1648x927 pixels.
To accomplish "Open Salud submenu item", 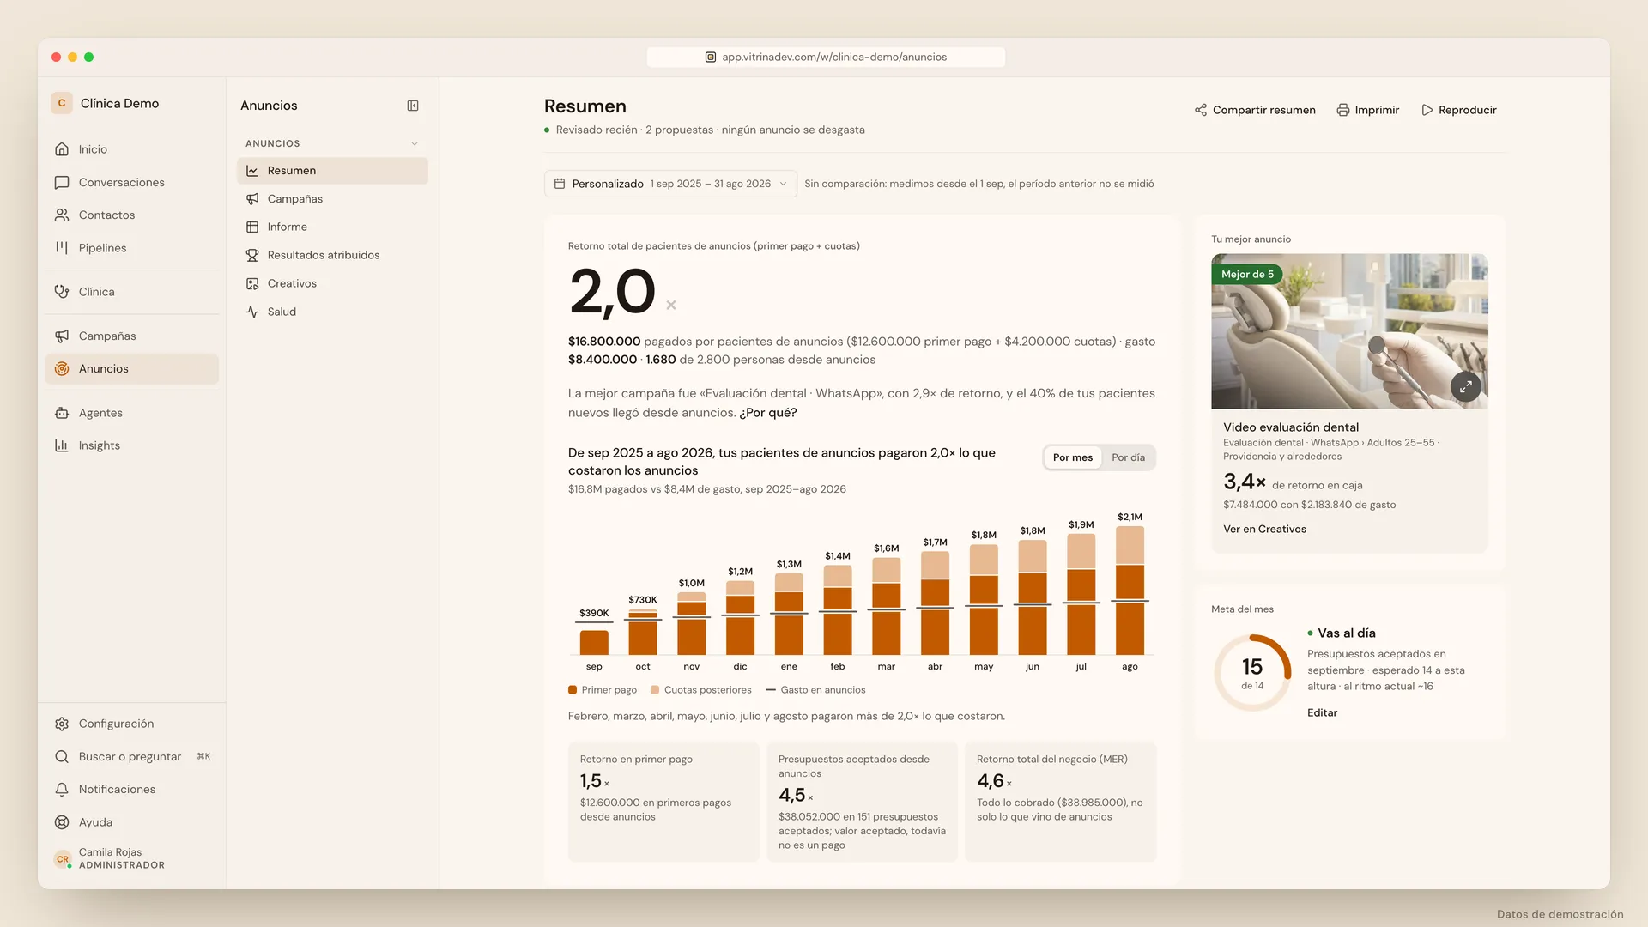I will (x=332, y=312).
